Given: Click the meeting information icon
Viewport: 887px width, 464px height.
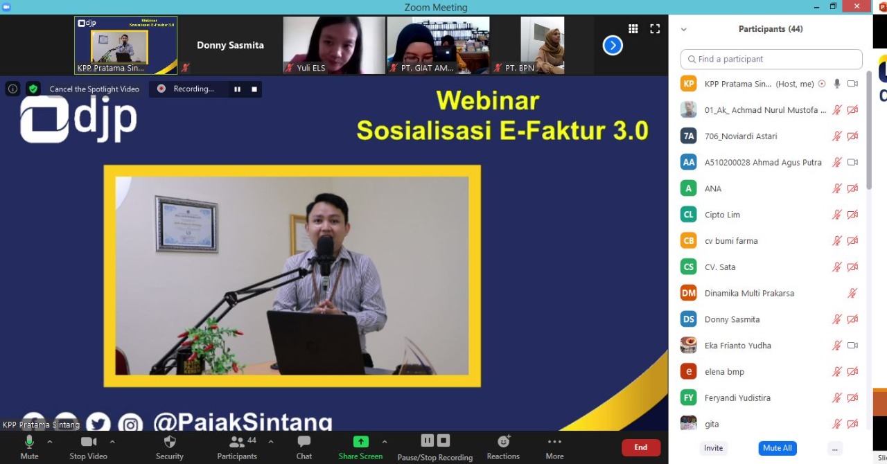Looking at the screenshot, I should pyautogui.click(x=12, y=89).
